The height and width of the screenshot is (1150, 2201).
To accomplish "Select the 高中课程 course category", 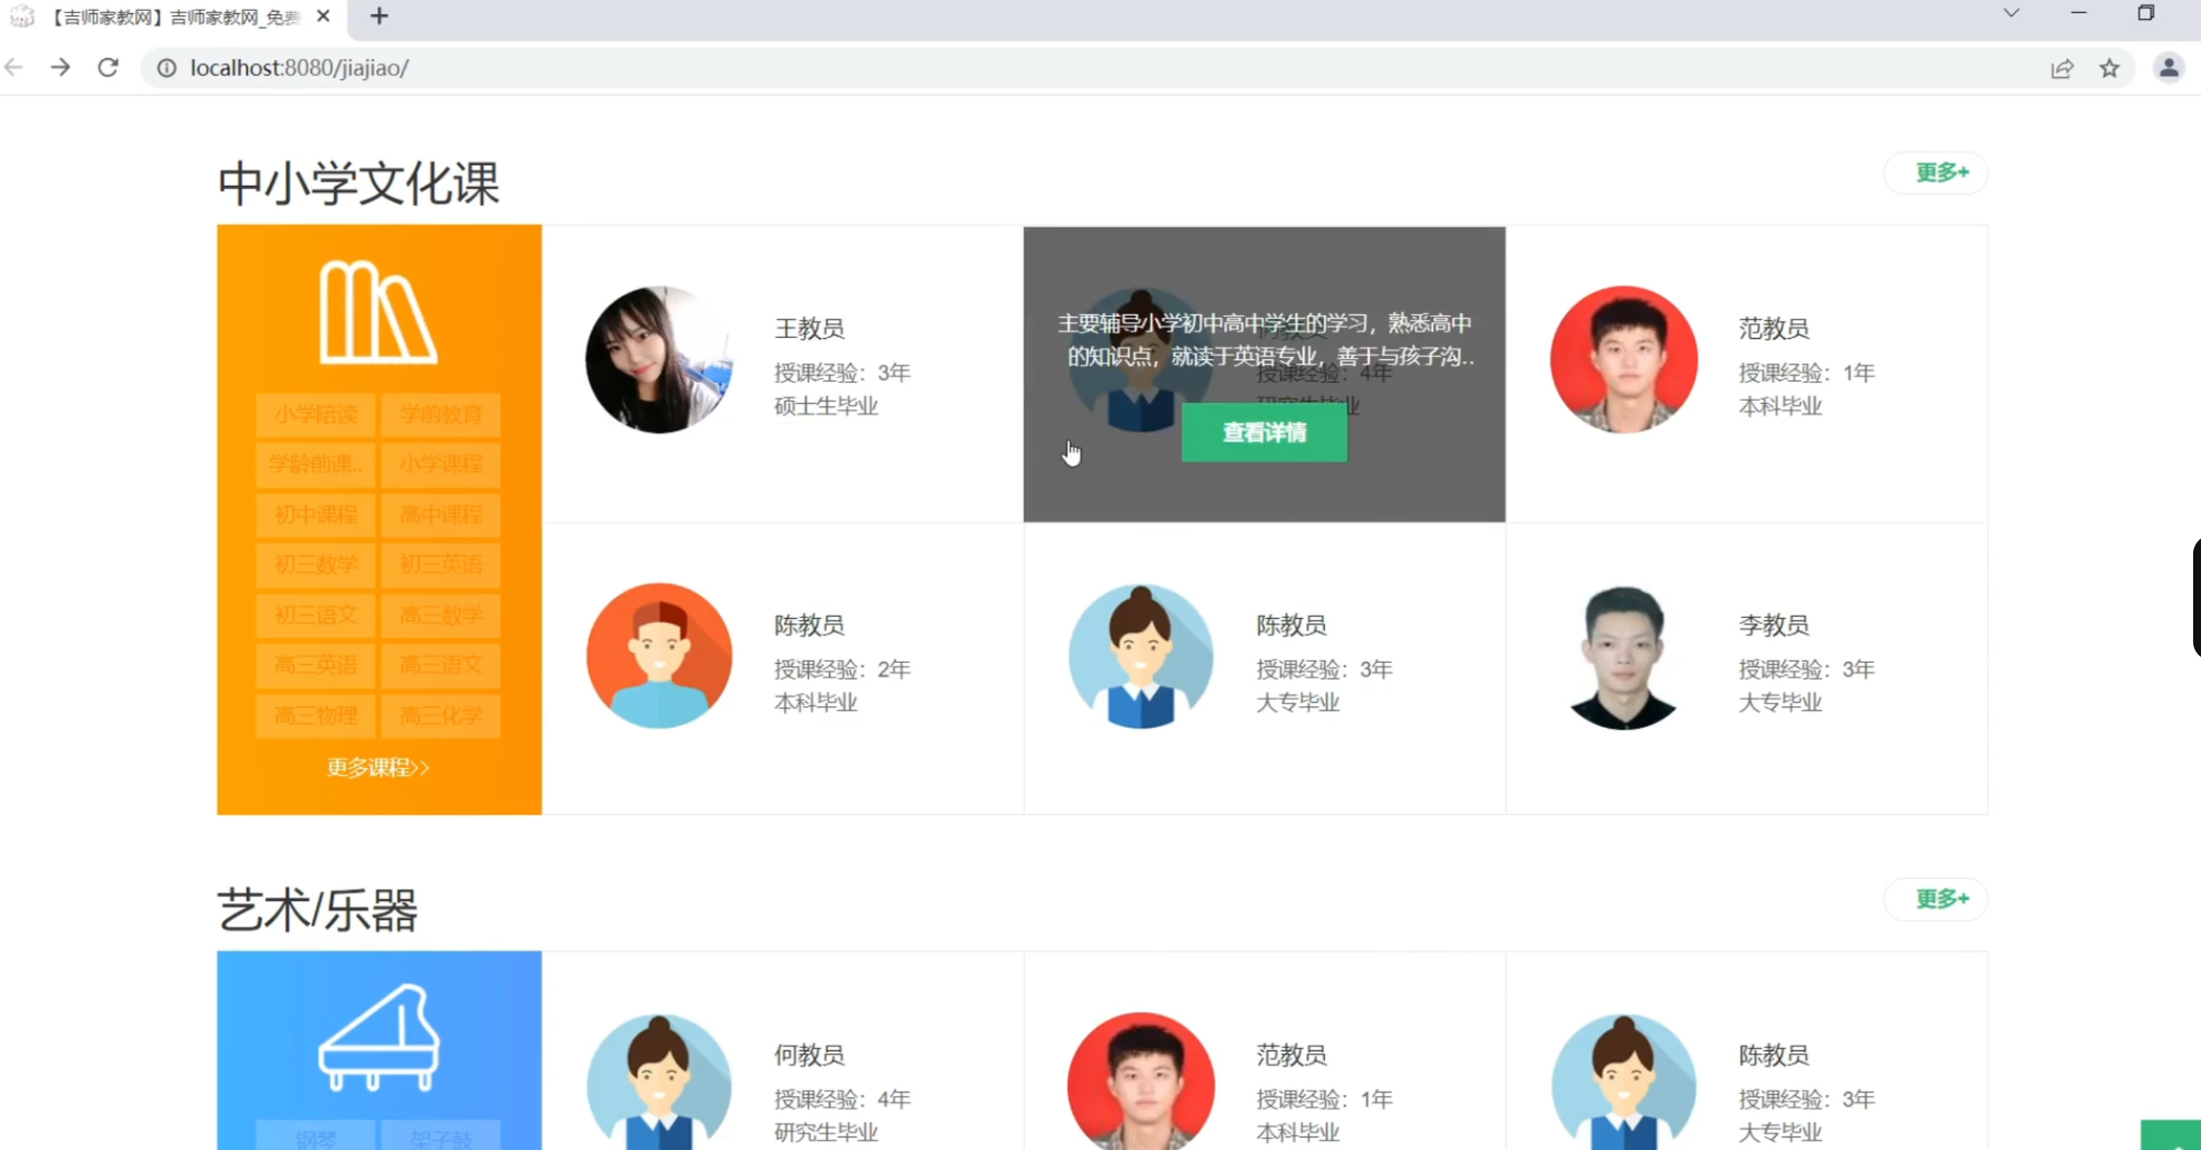I will (x=441, y=515).
